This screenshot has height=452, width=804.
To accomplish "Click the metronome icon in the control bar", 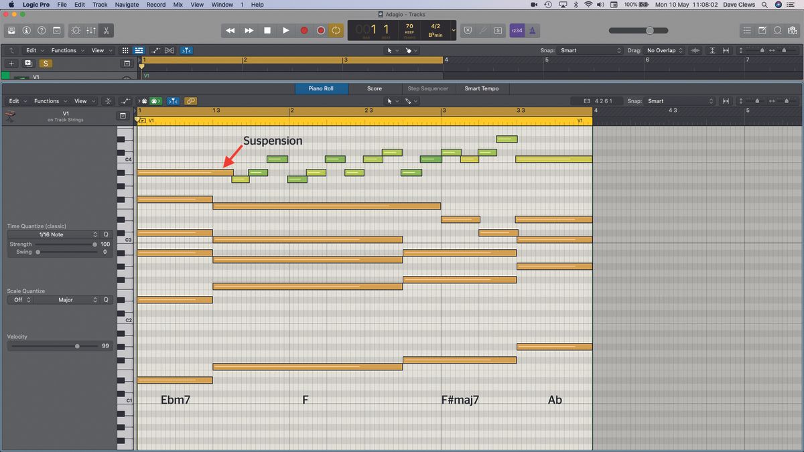I will click(533, 30).
